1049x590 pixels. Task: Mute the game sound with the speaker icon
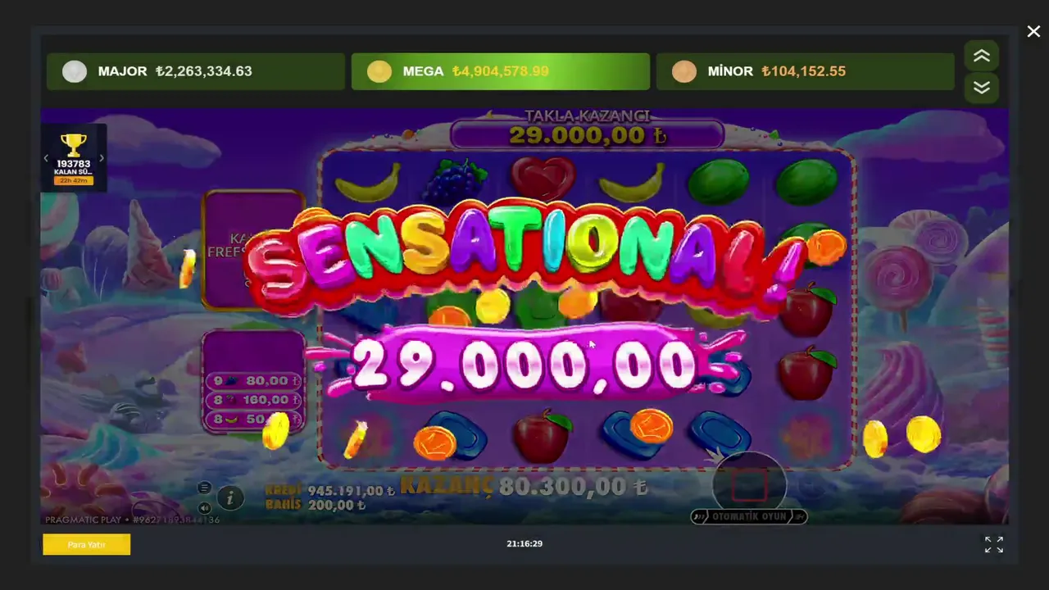204,507
